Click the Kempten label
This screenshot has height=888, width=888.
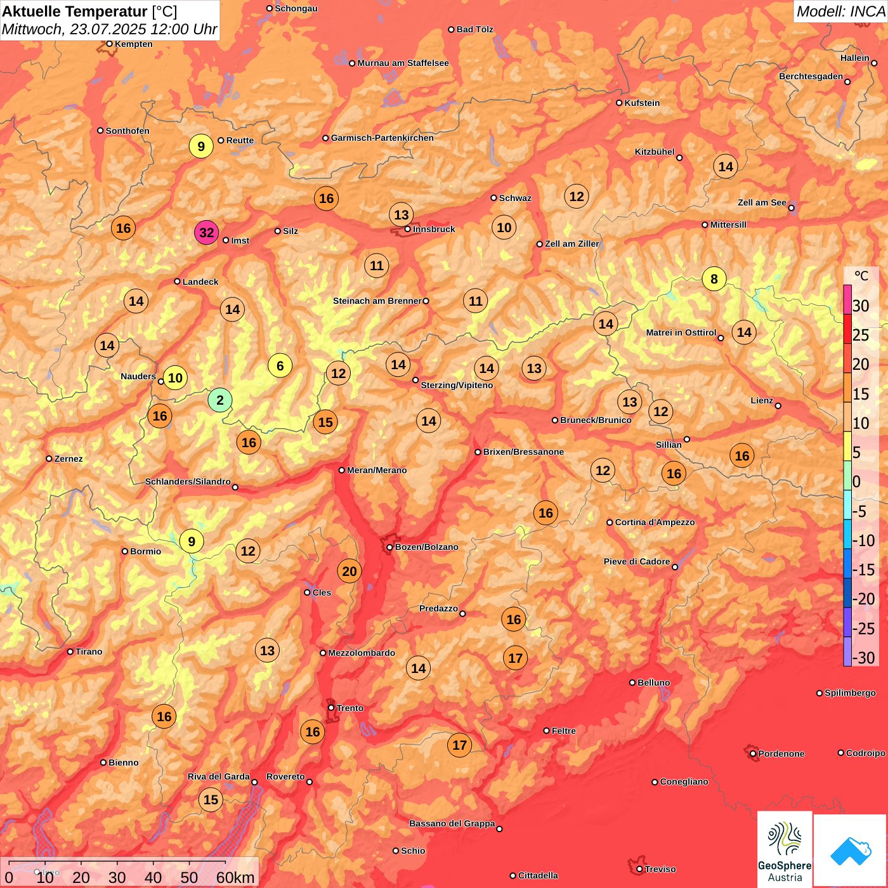coord(133,44)
